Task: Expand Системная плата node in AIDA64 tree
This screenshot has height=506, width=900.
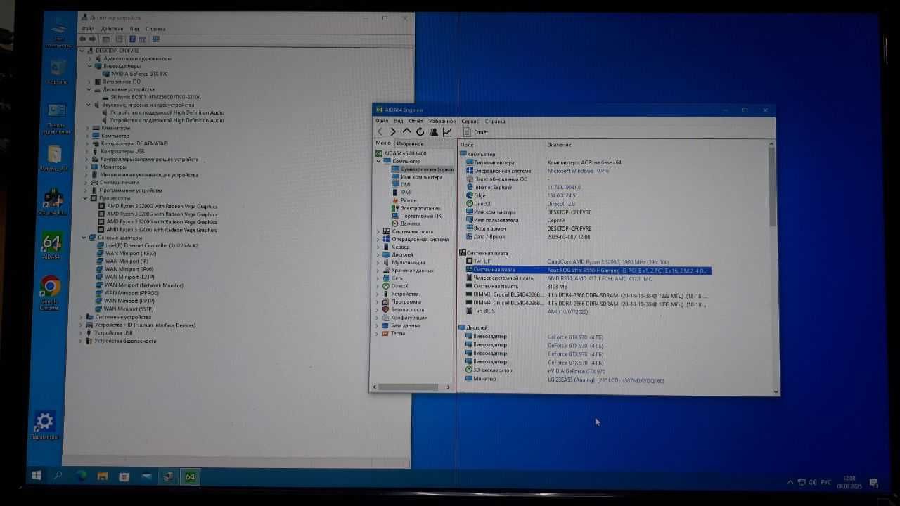Action: [x=378, y=231]
